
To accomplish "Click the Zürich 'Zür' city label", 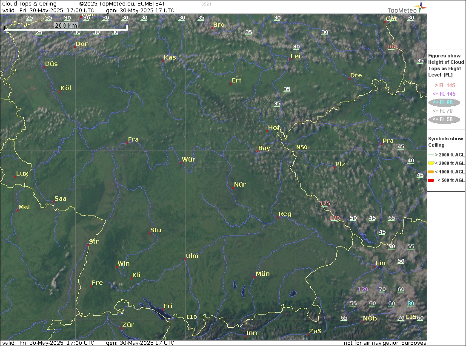I will [x=128, y=325].
